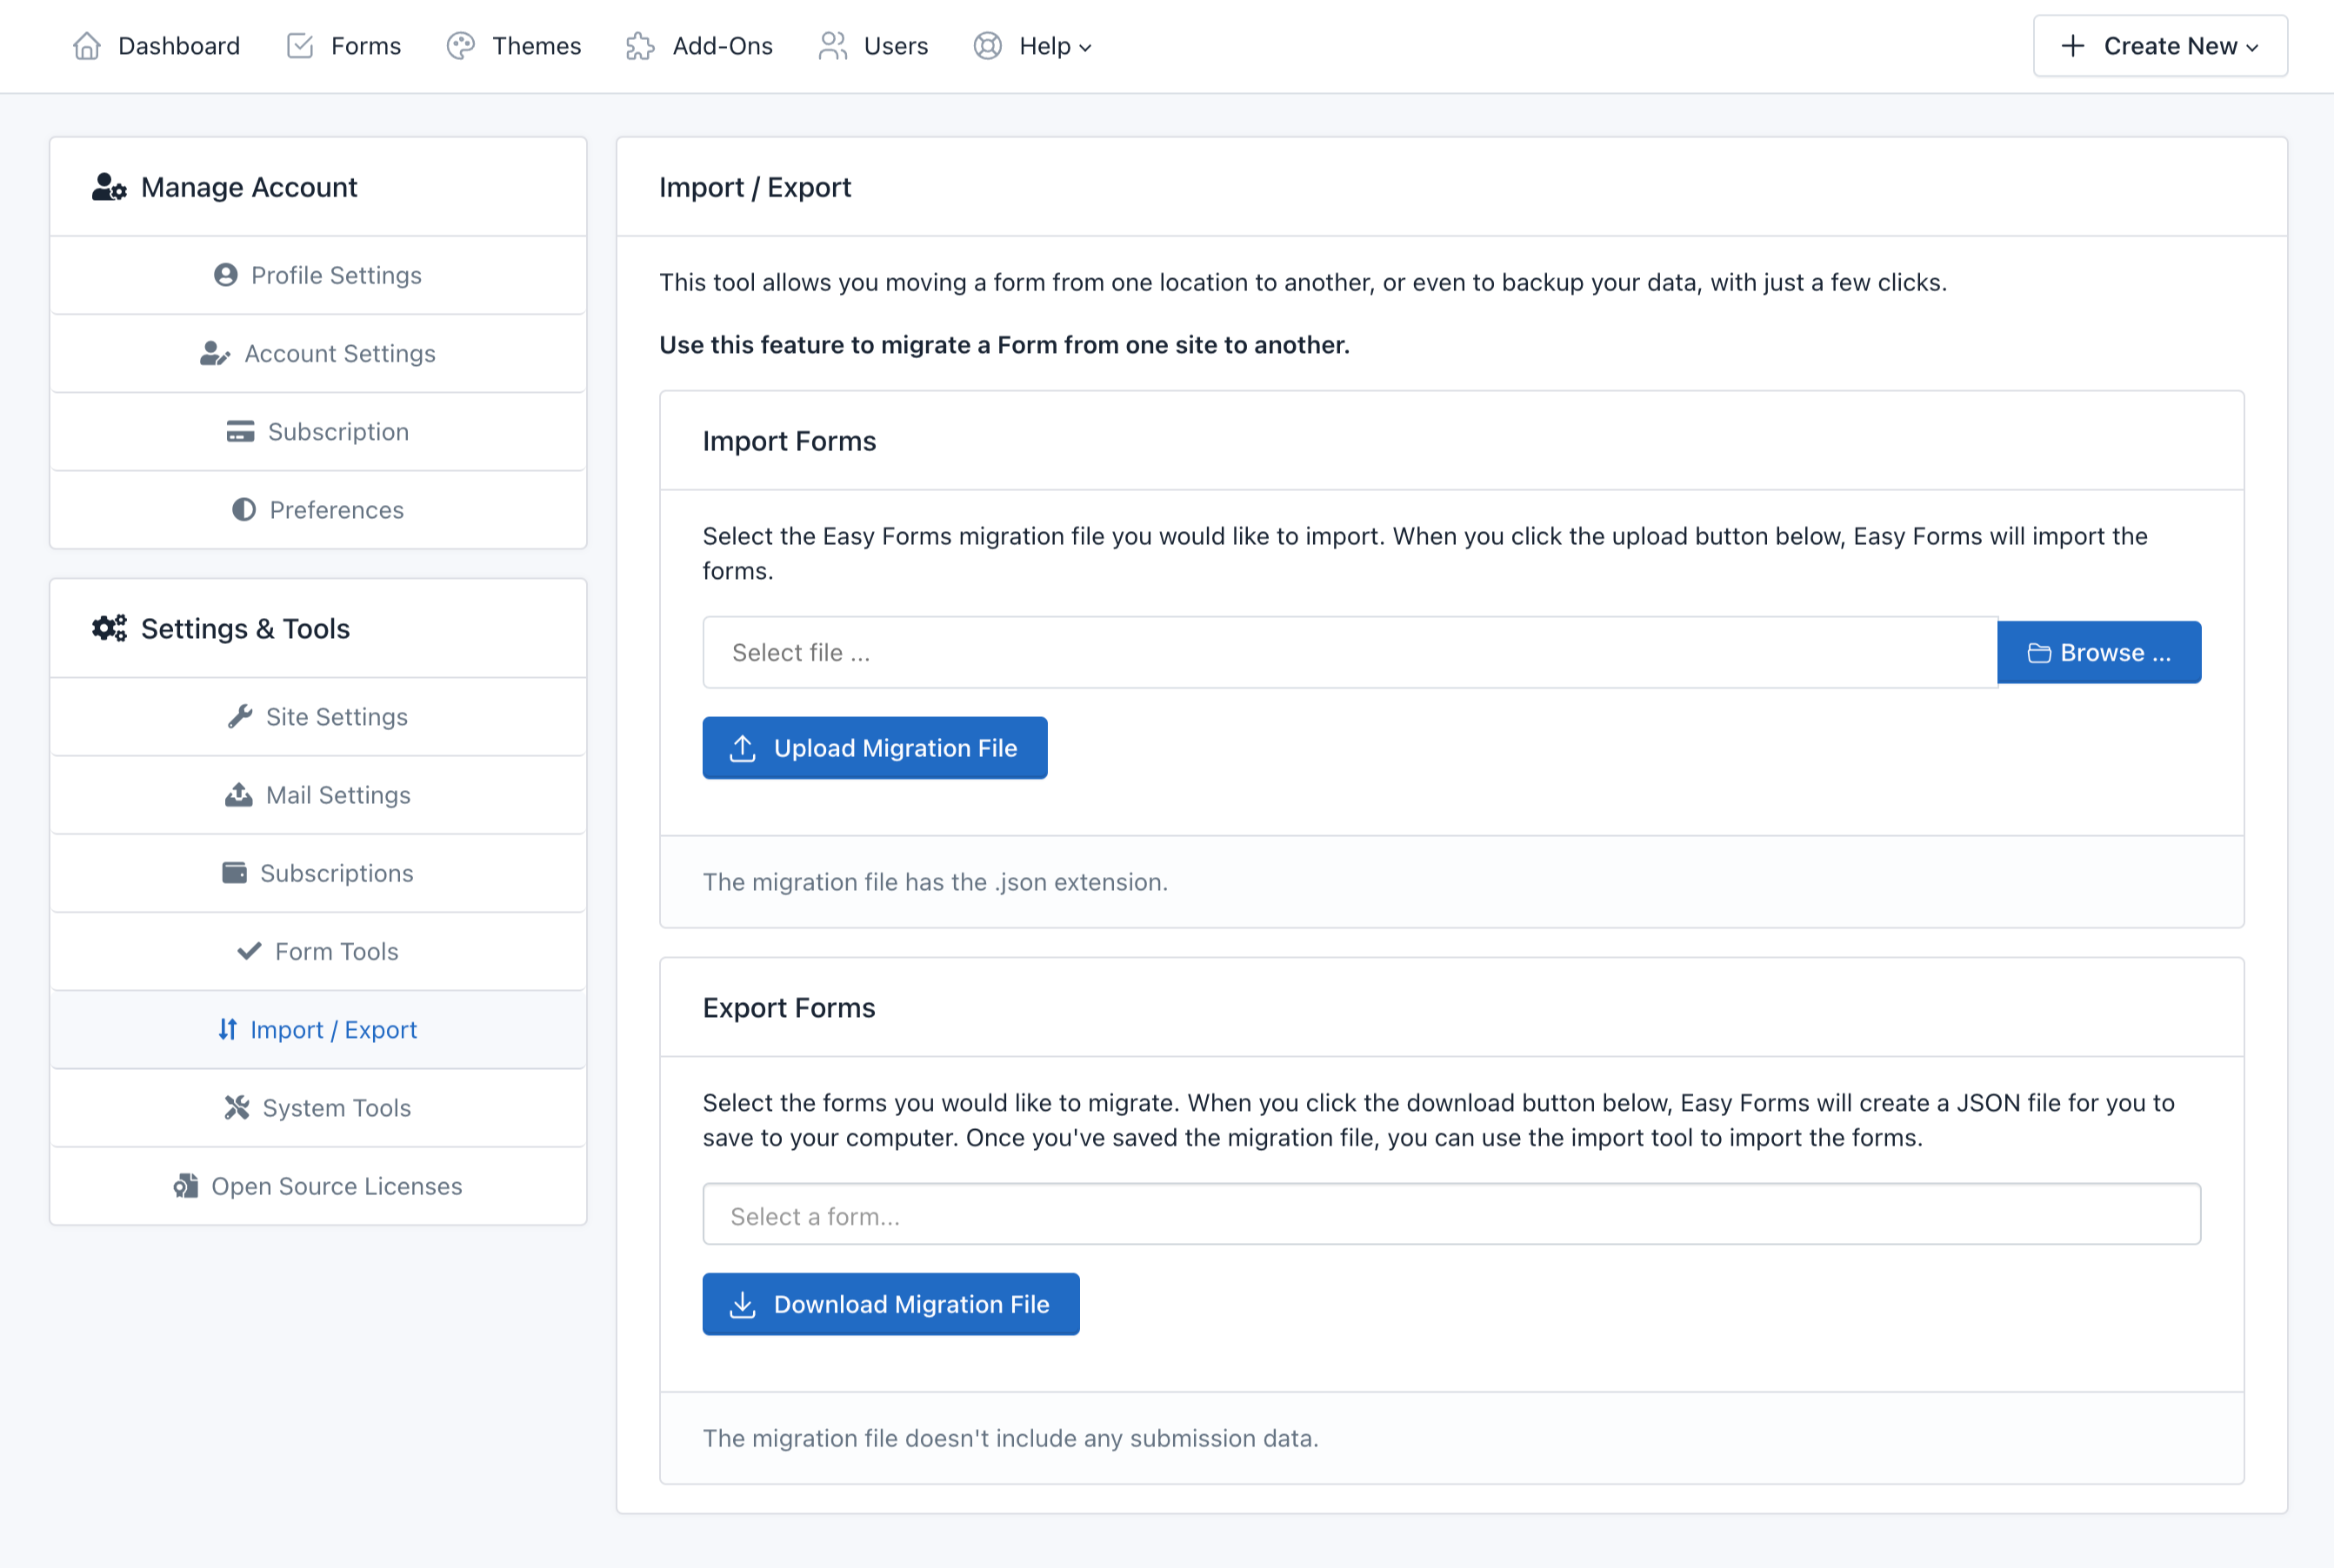Click the Browse file picker button
The height and width of the screenshot is (1568, 2334).
[x=2097, y=652]
